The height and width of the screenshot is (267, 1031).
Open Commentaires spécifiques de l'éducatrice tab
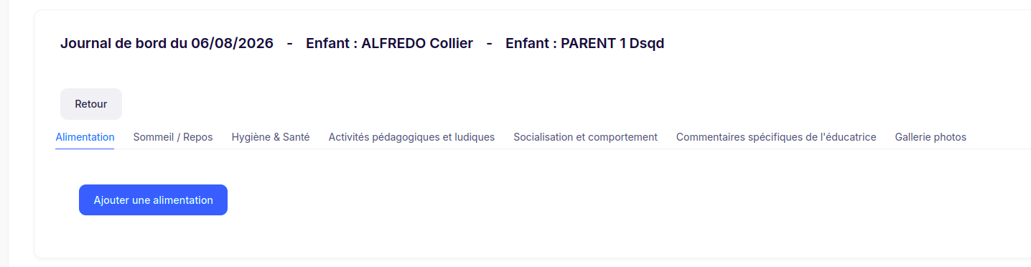click(776, 137)
